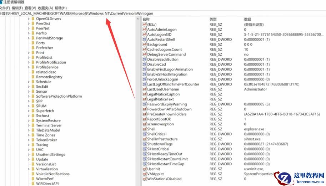
Task: Click the LastLogOffEndTimePerfCounter QWORD icon
Action: click(x=145, y=84)
